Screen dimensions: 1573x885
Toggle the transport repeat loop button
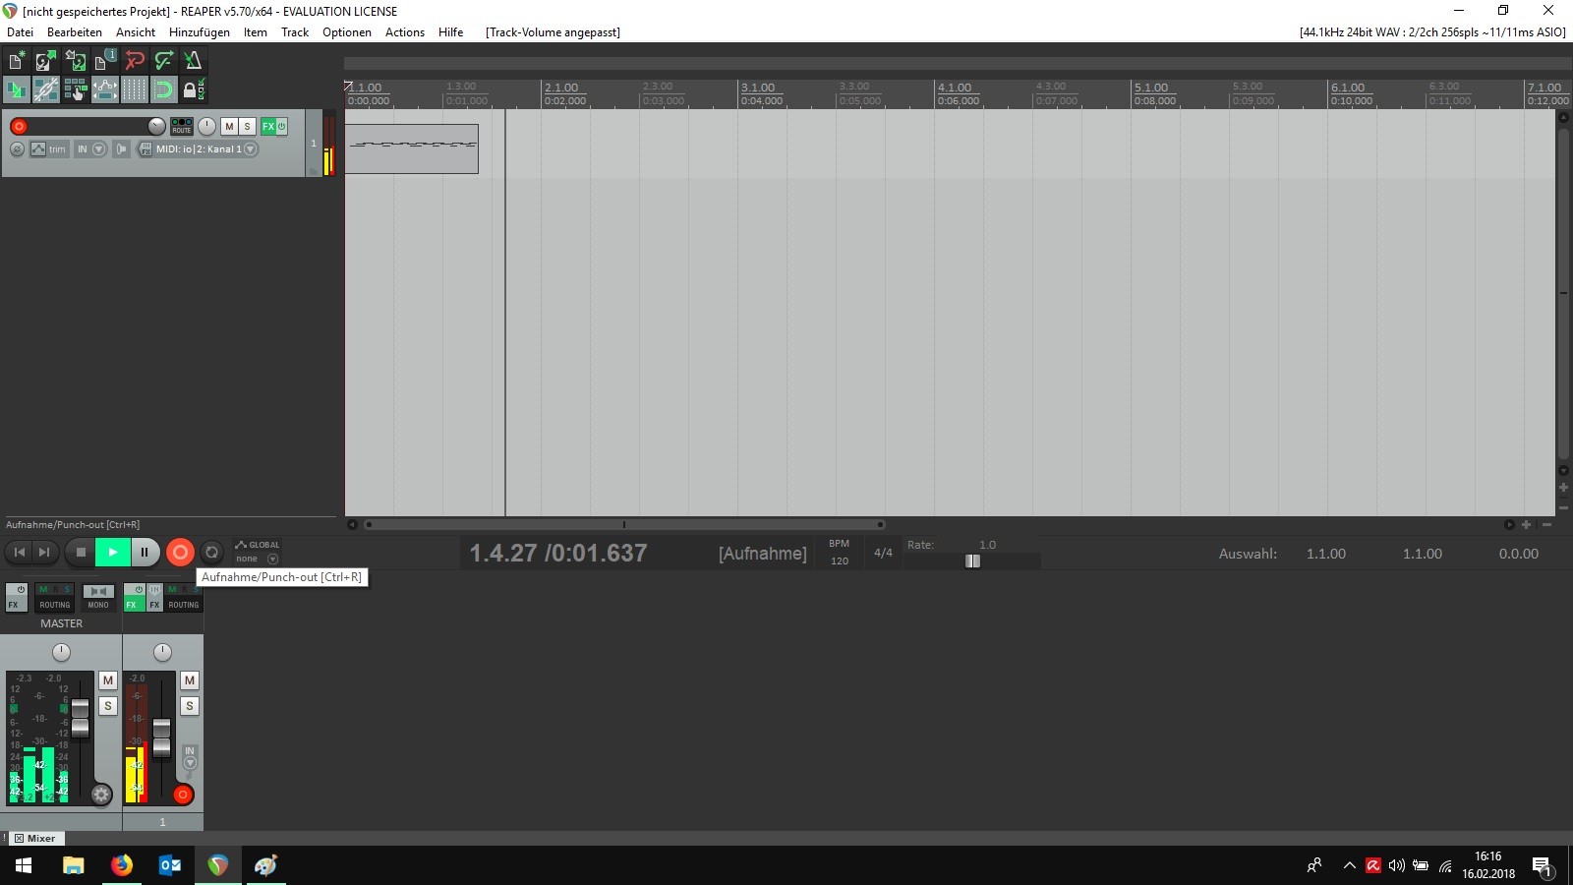point(211,553)
